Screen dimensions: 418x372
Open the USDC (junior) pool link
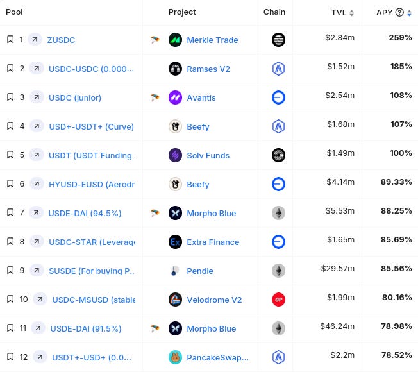(x=75, y=98)
